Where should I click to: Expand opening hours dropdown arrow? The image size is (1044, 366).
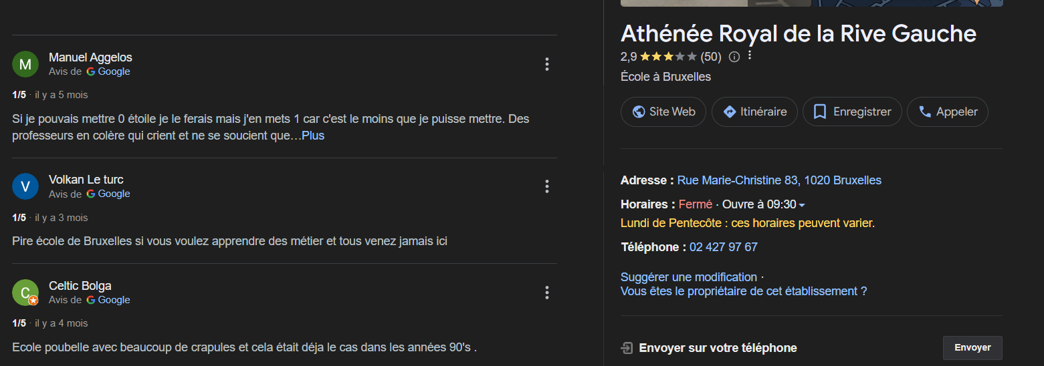click(802, 205)
